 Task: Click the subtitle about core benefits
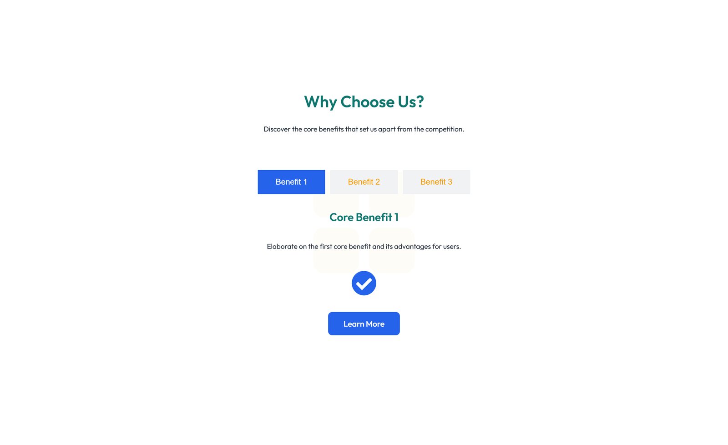[x=364, y=129]
